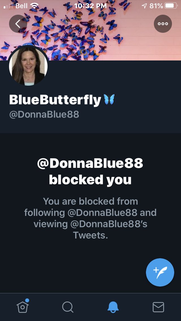Tap the compose new Tweet button
Screen dimensions: 181x321
click(160, 272)
